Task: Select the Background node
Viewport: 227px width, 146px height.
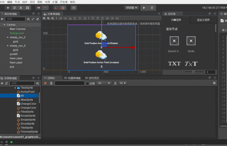Action: coord(17,33)
